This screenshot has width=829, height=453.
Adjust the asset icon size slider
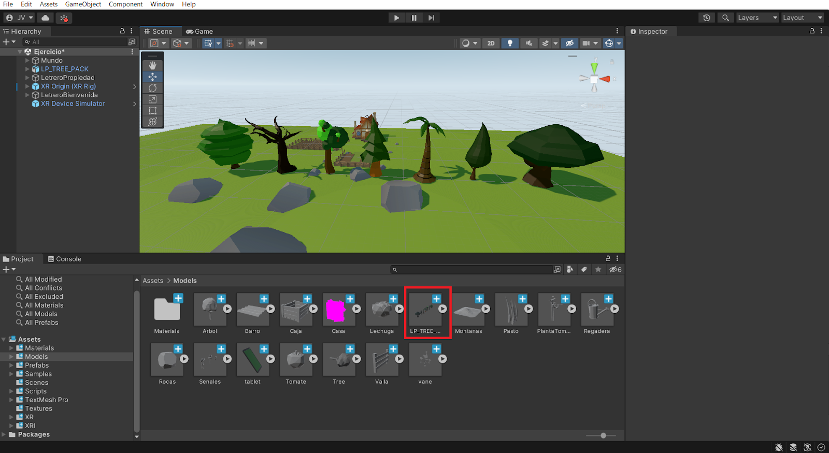click(x=603, y=435)
